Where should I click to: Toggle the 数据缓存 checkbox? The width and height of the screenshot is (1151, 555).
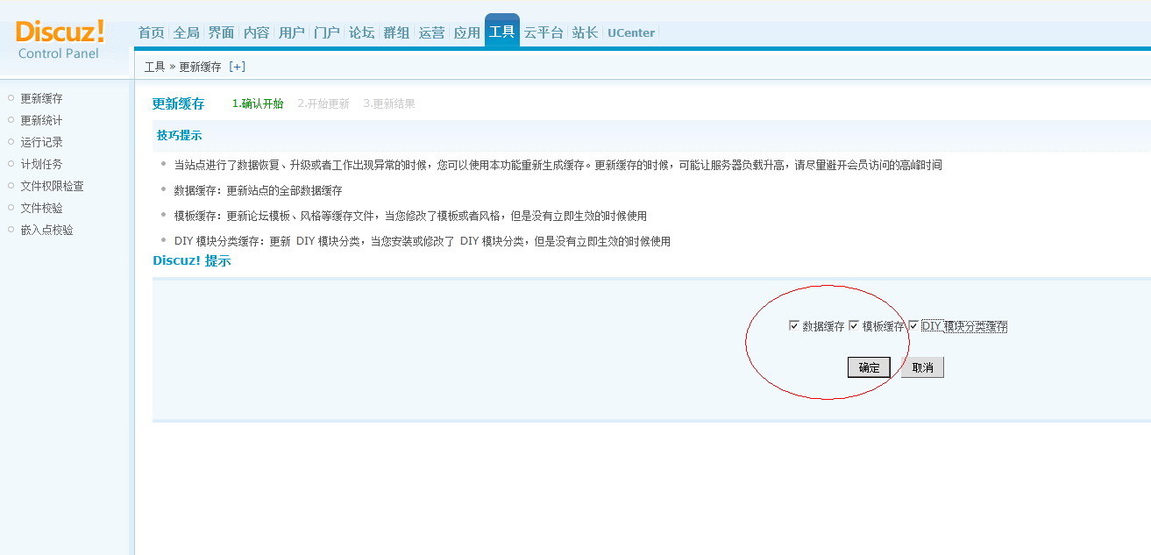coord(794,325)
